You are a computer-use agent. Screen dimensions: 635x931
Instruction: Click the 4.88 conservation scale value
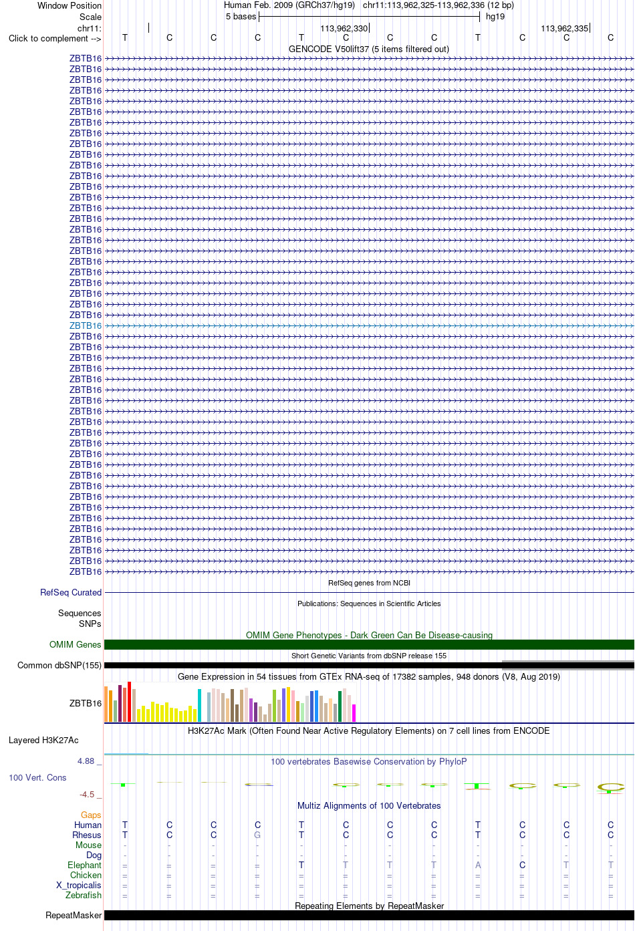(x=86, y=761)
